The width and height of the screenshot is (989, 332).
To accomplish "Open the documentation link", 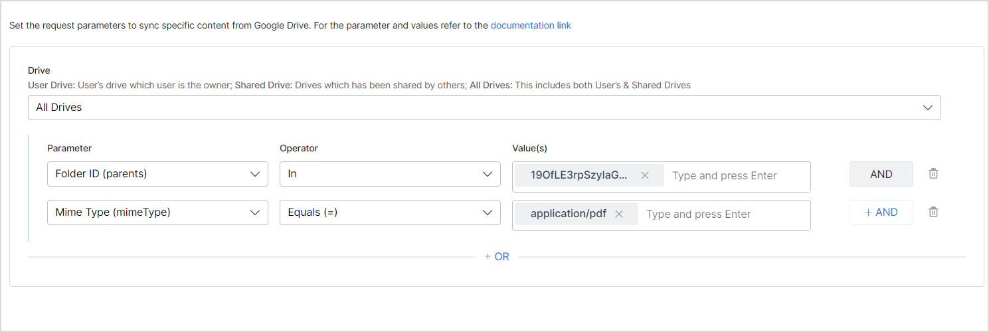I will click(x=531, y=26).
